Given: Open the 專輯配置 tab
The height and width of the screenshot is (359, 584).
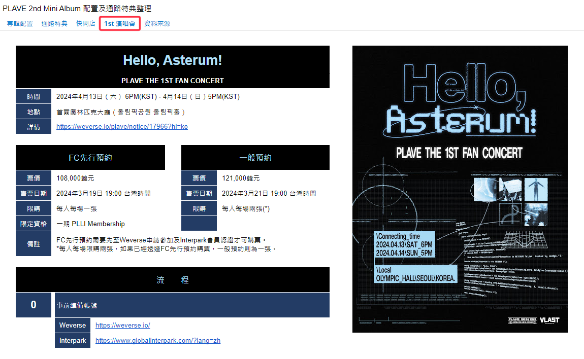Looking at the screenshot, I should tap(20, 23).
